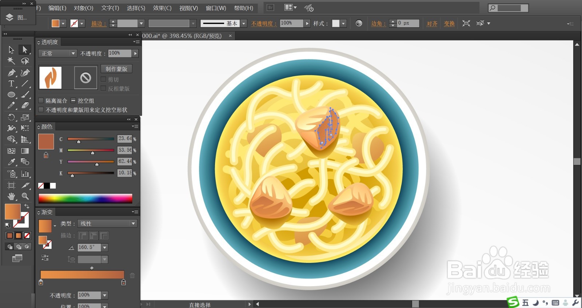
Task: Select the Line Segment tool
Action: click(25, 84)
